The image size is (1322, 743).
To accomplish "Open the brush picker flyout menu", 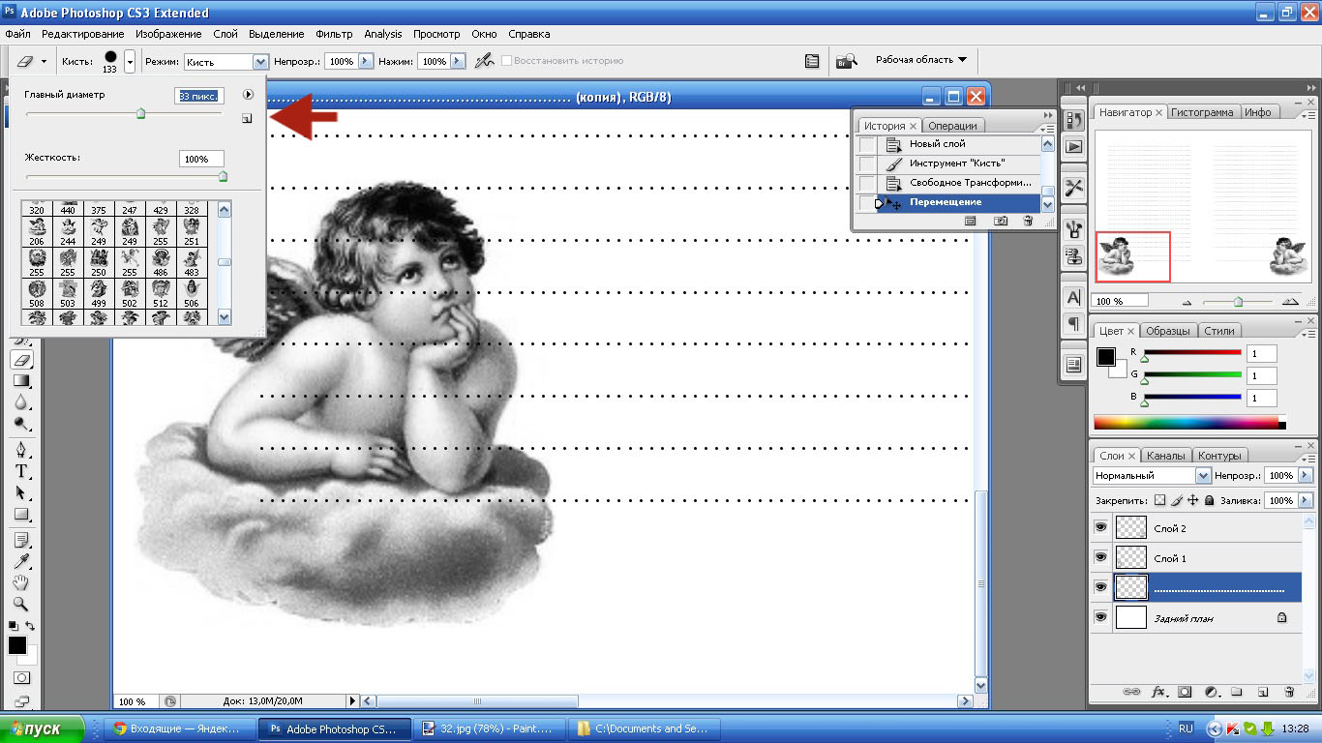I will 248,95.
